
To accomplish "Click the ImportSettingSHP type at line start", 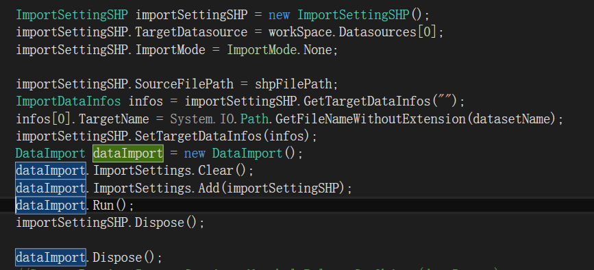I will [72, 15].
